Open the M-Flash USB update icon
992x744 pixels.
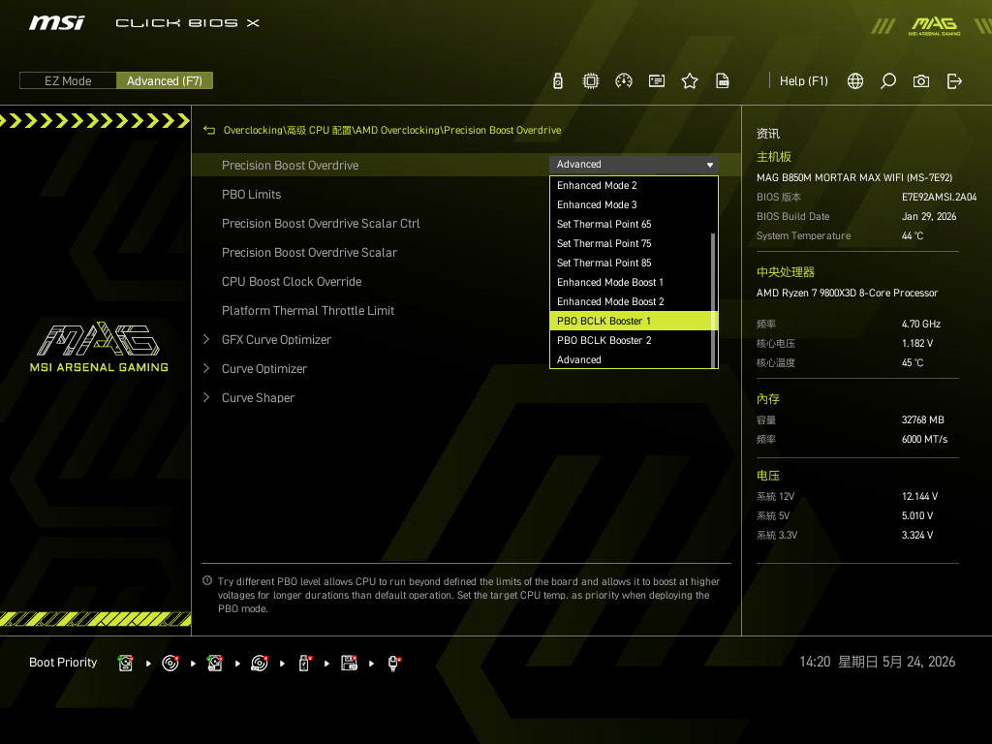point(557,81)
